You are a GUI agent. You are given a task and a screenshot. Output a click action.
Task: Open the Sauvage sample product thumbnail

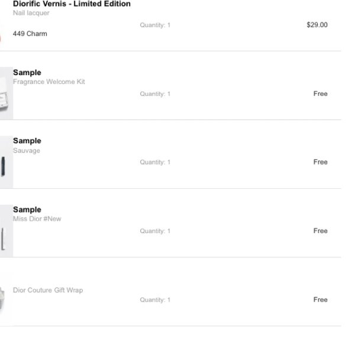pos(7,162)
